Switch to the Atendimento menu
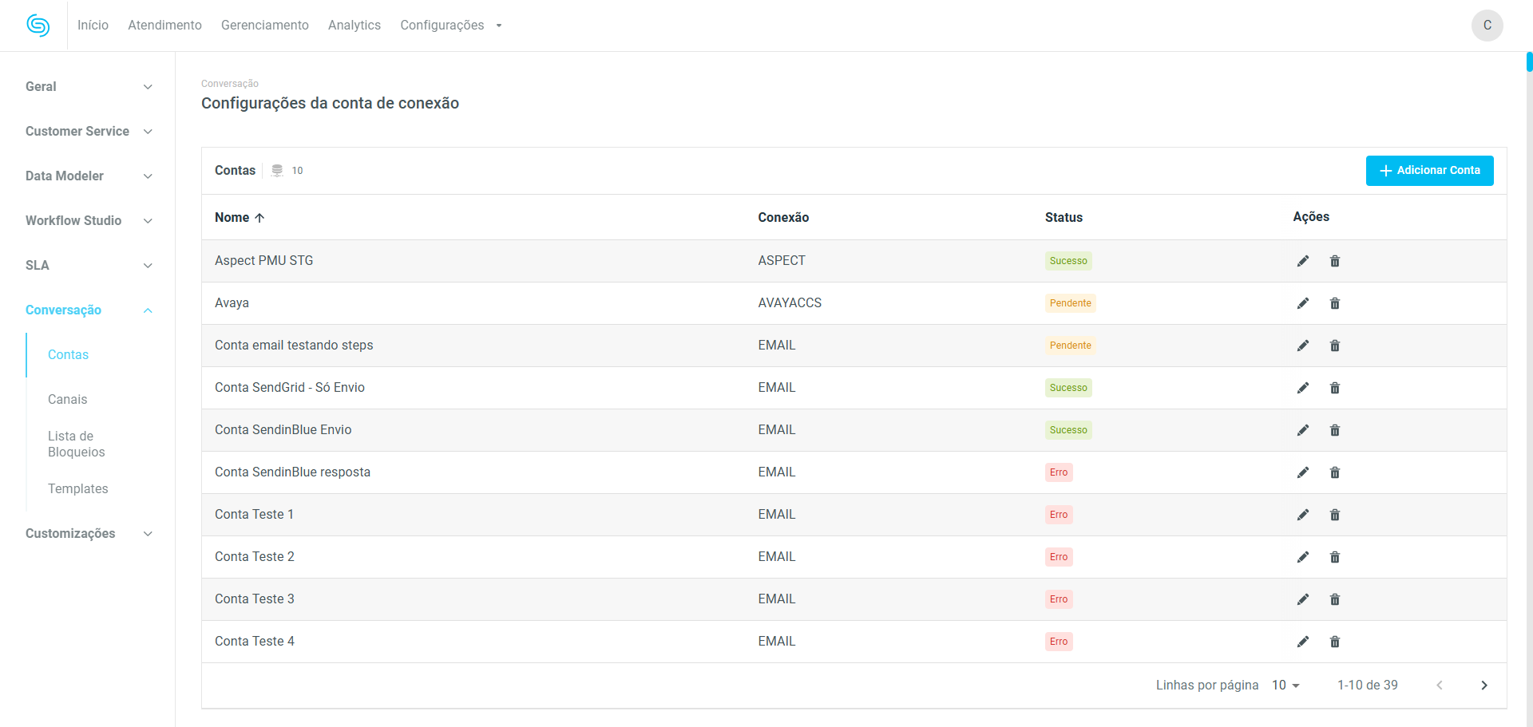The image size is (1533, 727). point(164,26)
